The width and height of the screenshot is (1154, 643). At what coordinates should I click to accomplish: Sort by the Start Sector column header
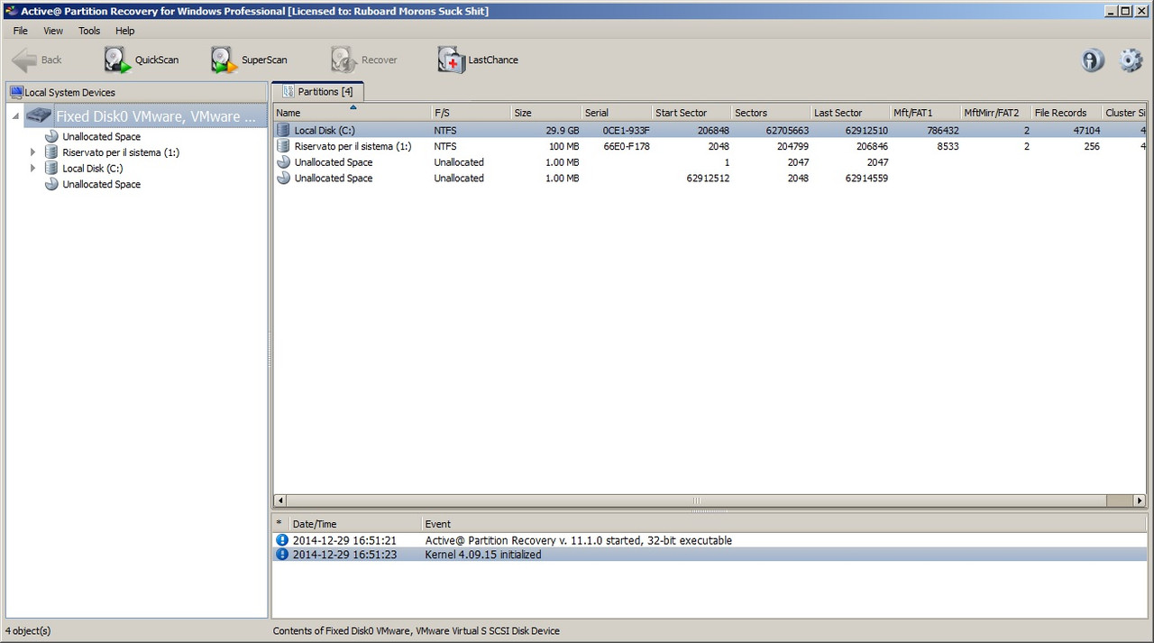(x=691, y=113)
